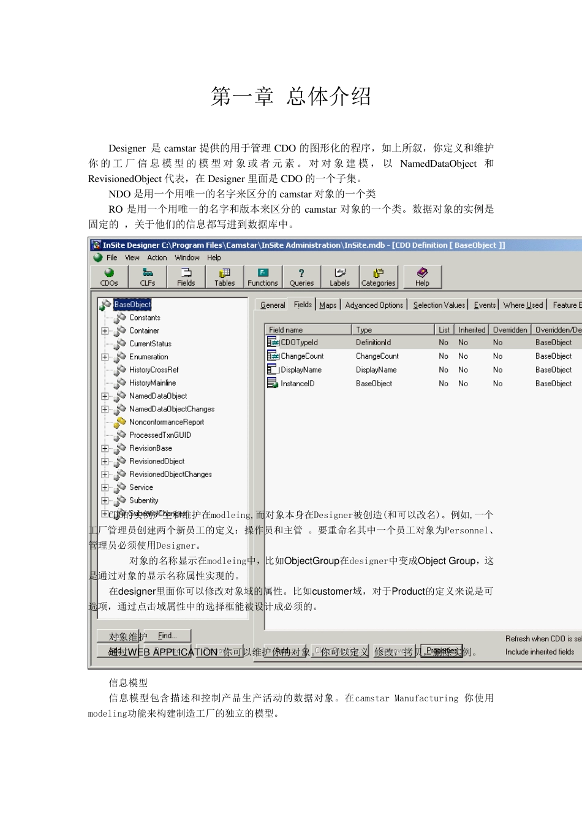
Task: Select the Container tree label
Action: 144,330
